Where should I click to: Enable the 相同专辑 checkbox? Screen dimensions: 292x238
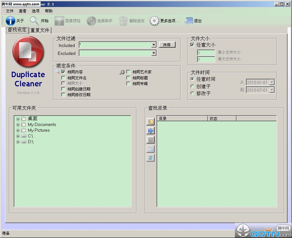click(128, 83)
